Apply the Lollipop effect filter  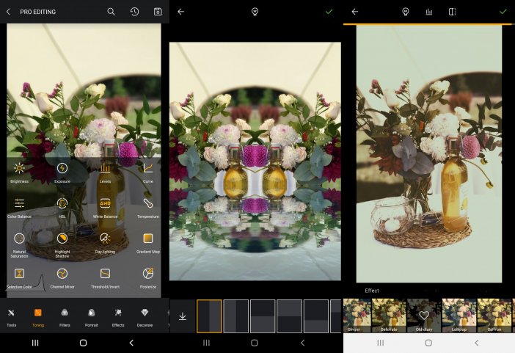(459, 316)
